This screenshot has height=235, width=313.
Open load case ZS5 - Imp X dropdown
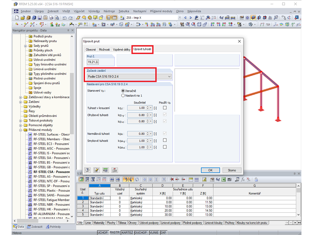pos(180,18)
